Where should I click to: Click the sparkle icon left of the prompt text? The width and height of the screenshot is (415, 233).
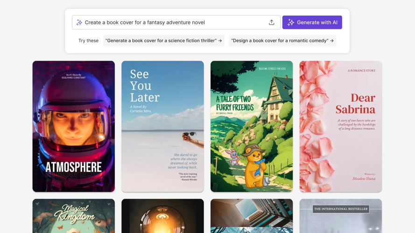(79, 22)
